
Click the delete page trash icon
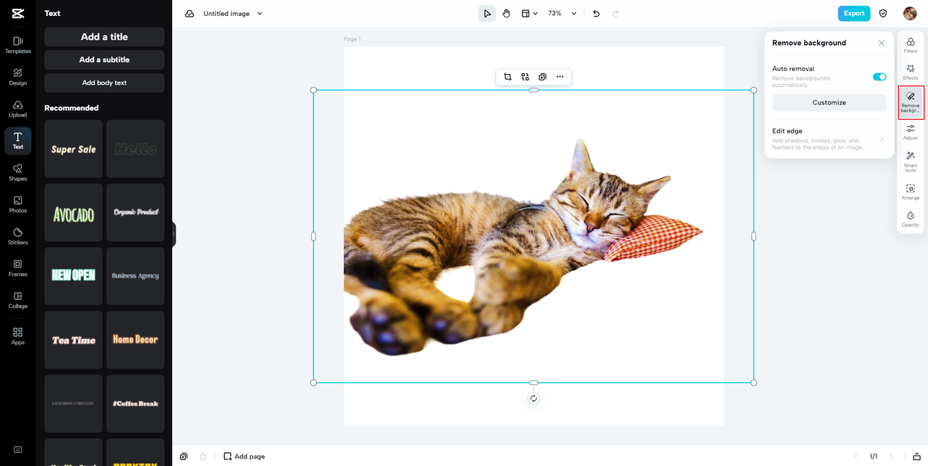pos(203,457)
